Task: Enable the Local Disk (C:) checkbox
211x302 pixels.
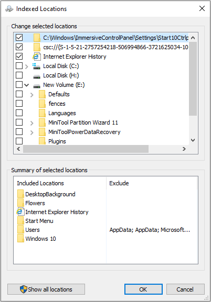Action: coord(19,66)
